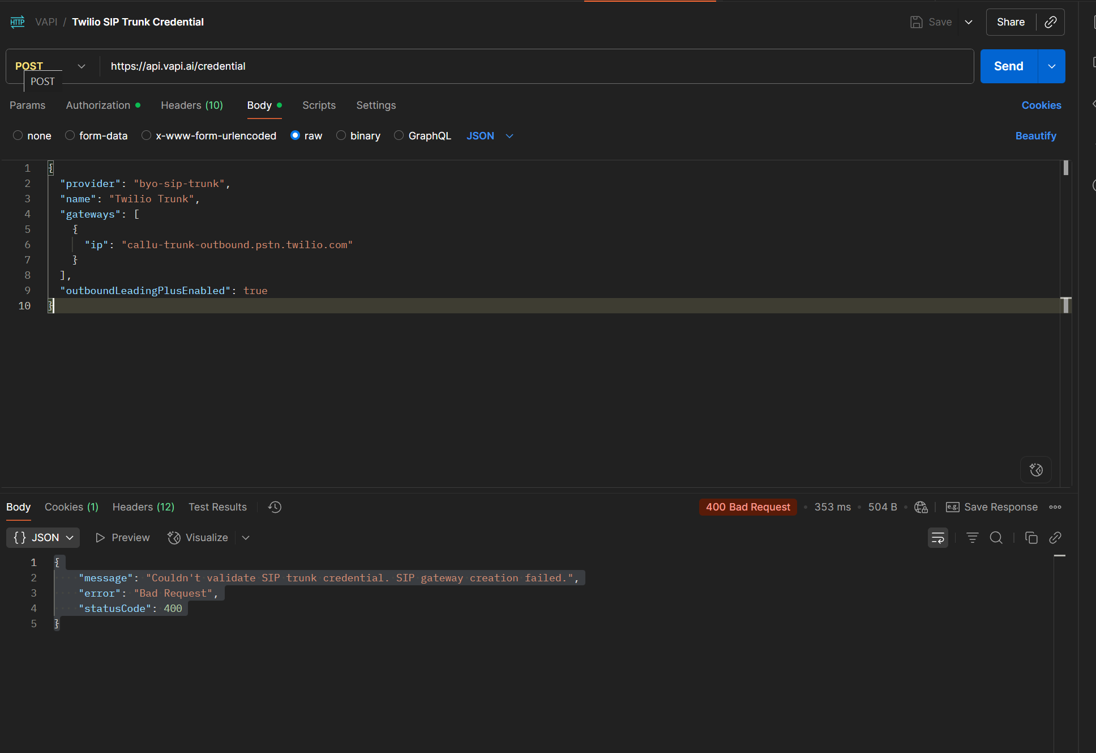
Task: Select binary body type
Action: [341, 135]
